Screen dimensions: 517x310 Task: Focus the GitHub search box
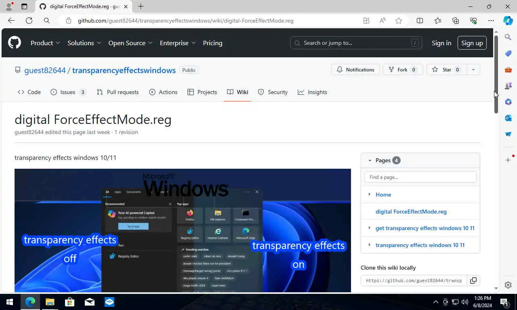tap(356, 43)
